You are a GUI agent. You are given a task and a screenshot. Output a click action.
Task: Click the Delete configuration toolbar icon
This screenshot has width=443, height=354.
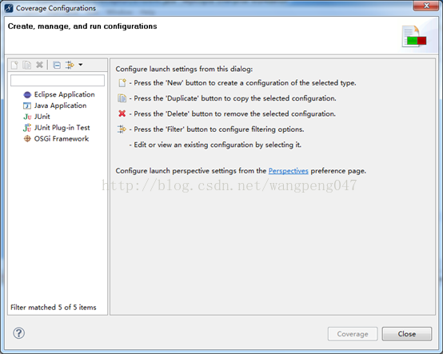pyautogui.click(x=39, y=65)
